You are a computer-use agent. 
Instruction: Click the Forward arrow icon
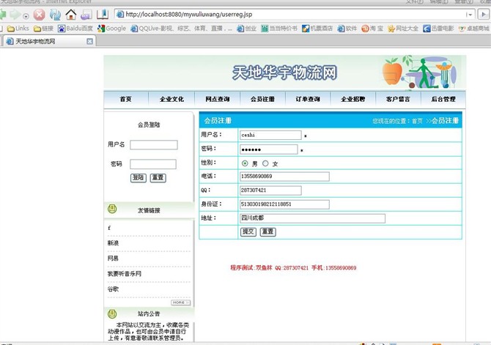pos(15,15)
